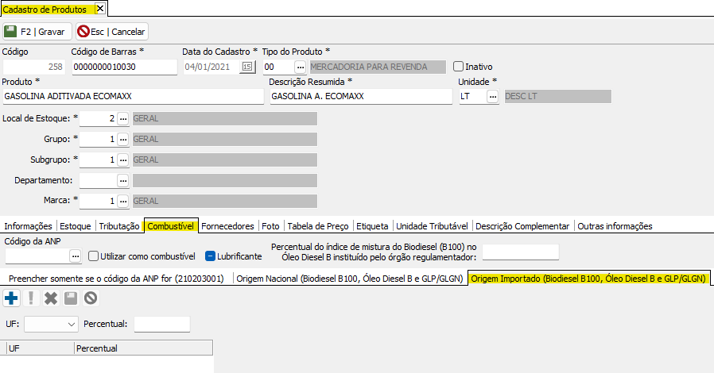Open the Grupo lookup ellipsis button
The height and width of the screenshot is (373, 714).
(x=122, y=139)
